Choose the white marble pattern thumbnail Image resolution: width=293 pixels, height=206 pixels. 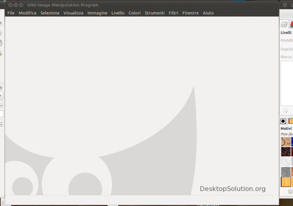[286, 161]
